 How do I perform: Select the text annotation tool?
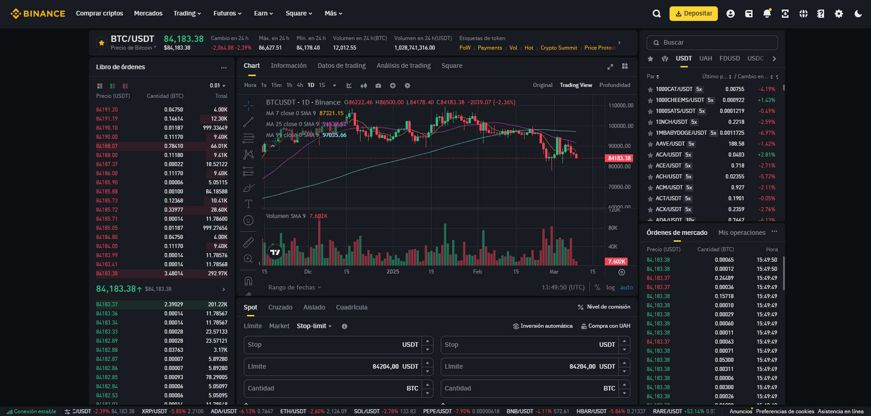pos(248,204)
